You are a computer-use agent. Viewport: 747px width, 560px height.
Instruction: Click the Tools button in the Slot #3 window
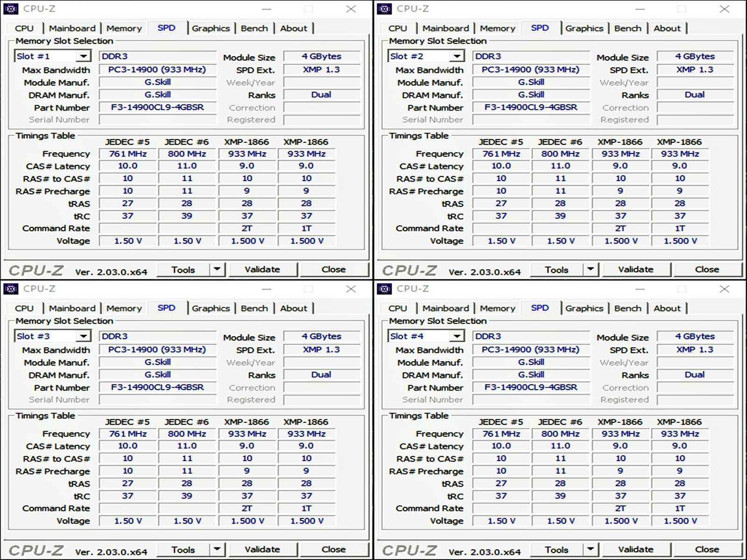tap(183, 549)
